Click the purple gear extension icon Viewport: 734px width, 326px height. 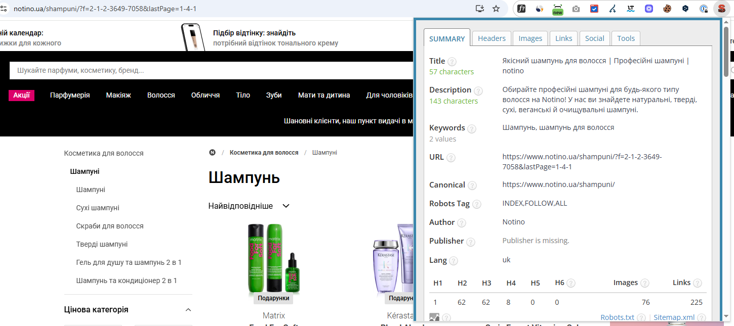(649, 9)
